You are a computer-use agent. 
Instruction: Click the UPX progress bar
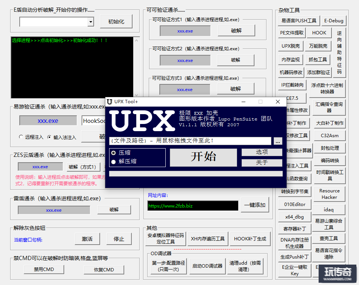tap(196, 173)
